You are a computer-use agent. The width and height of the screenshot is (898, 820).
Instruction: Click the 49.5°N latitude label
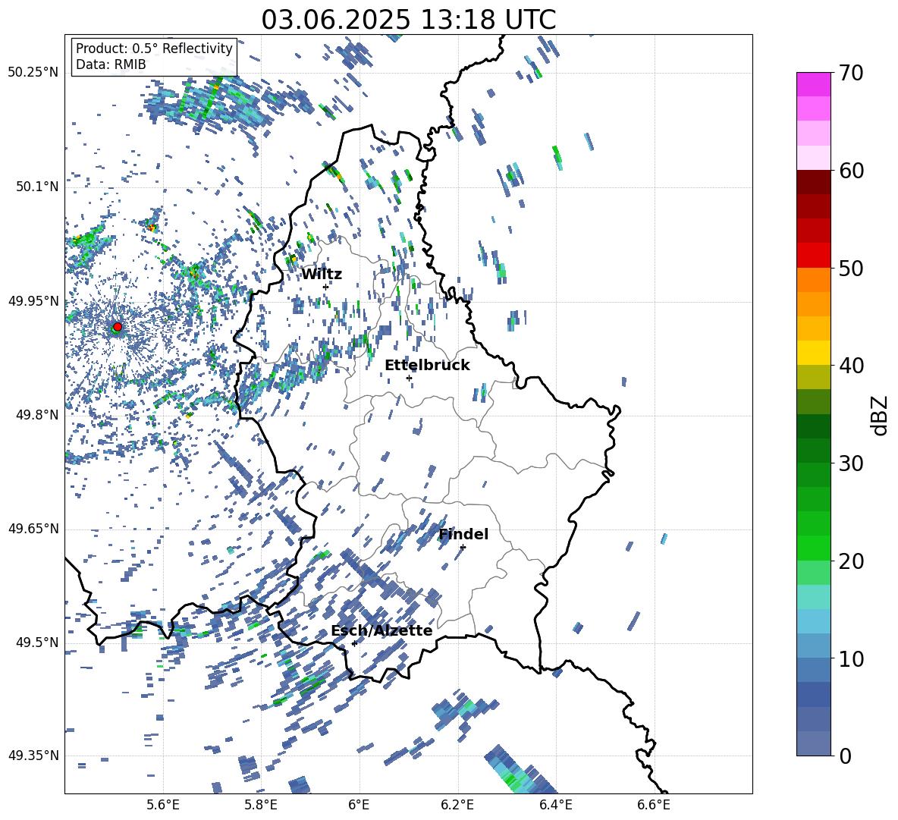click(36, 642)
